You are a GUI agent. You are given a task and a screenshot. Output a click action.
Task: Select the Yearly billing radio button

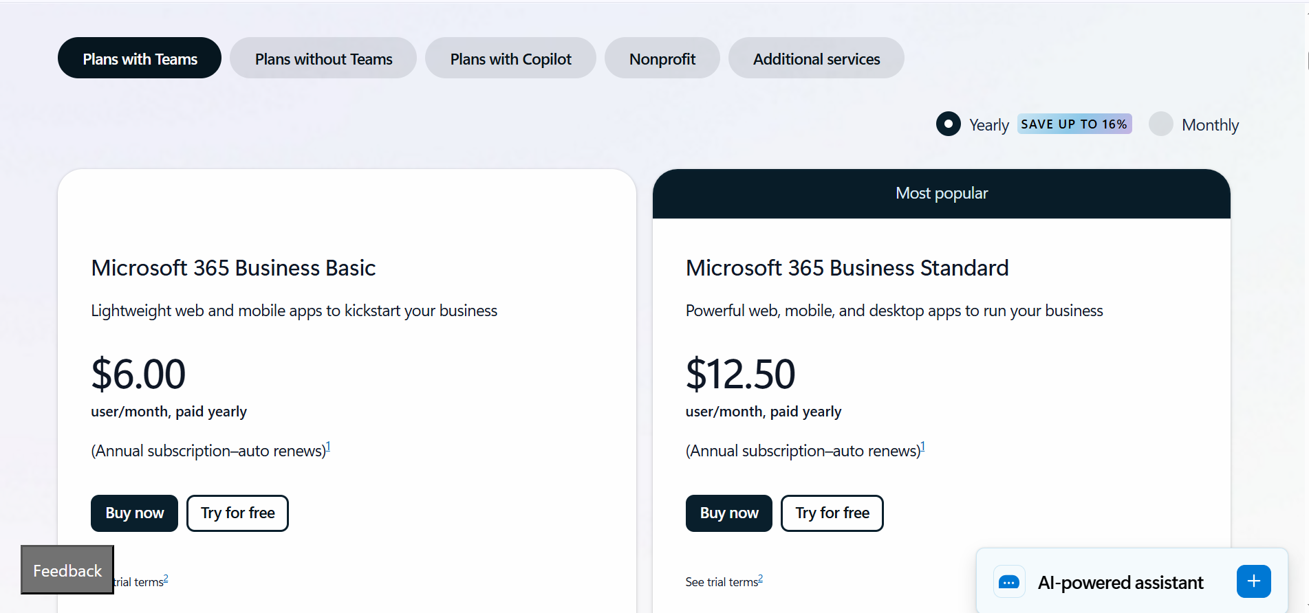[949, 124]
